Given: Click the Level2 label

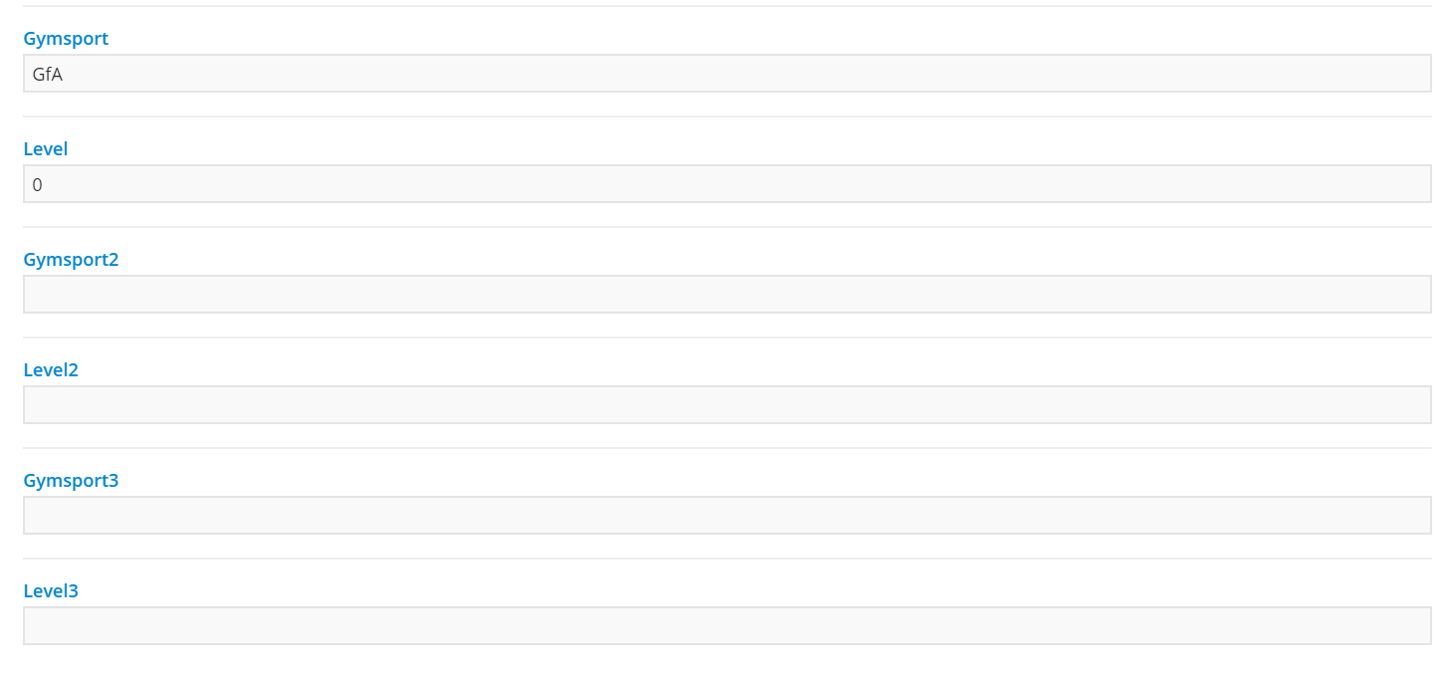Looking at the screenshot, I should click(51, 370).
